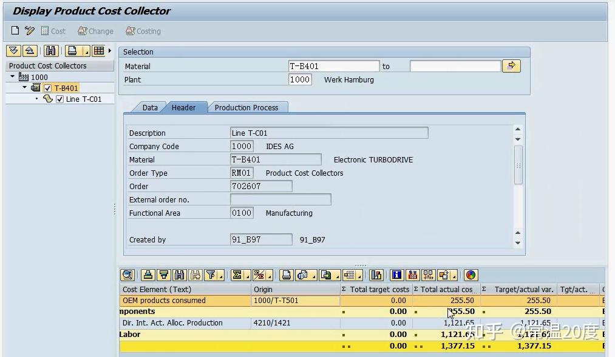Viewport: 615px width, 357px height.
Task: Uncheck the T-B401 checkbox in the tree
Action: tap(47, 88)
